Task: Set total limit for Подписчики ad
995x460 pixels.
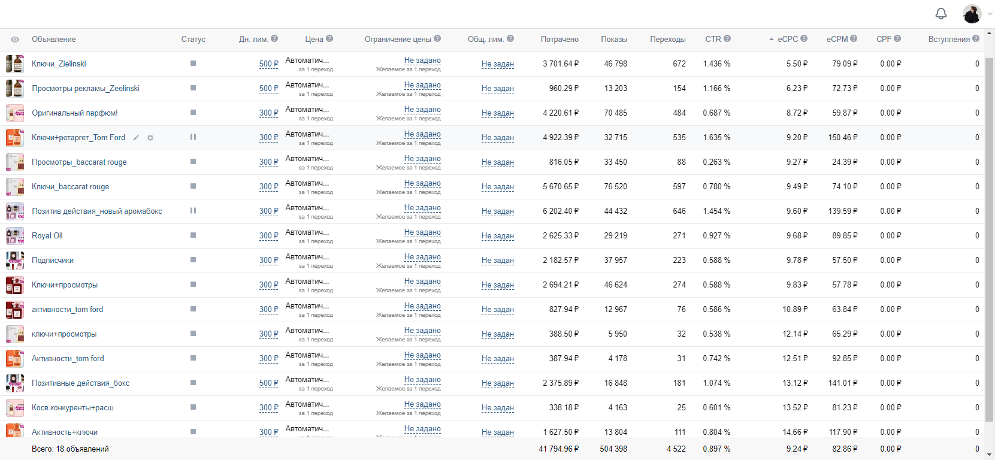Action: (498, 261)
